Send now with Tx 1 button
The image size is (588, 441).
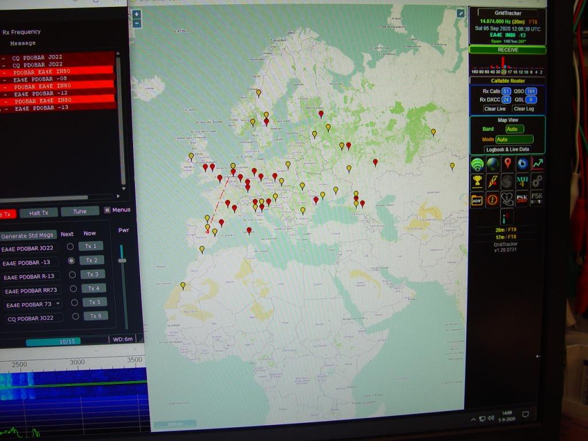tap(90, 246)
